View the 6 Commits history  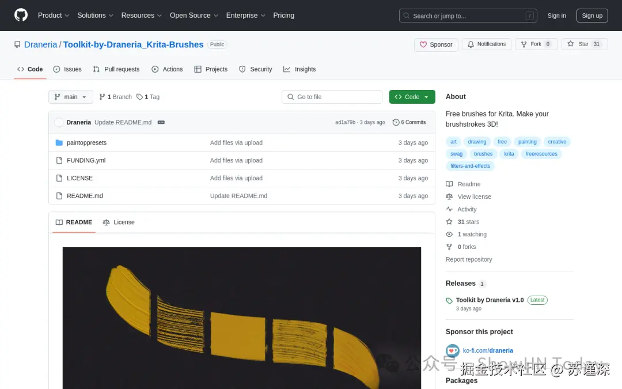[x=409, y=122]
